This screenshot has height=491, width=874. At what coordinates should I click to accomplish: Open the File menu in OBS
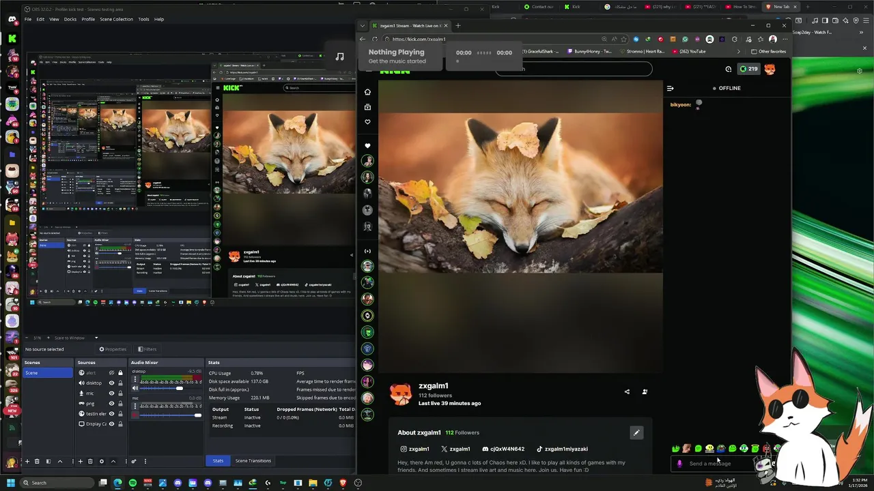[28, 19]
